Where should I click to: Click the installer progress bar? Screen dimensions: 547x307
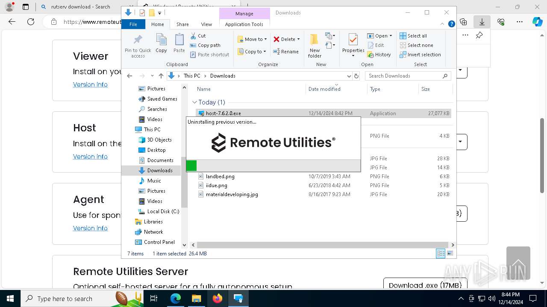pos(273,165)
